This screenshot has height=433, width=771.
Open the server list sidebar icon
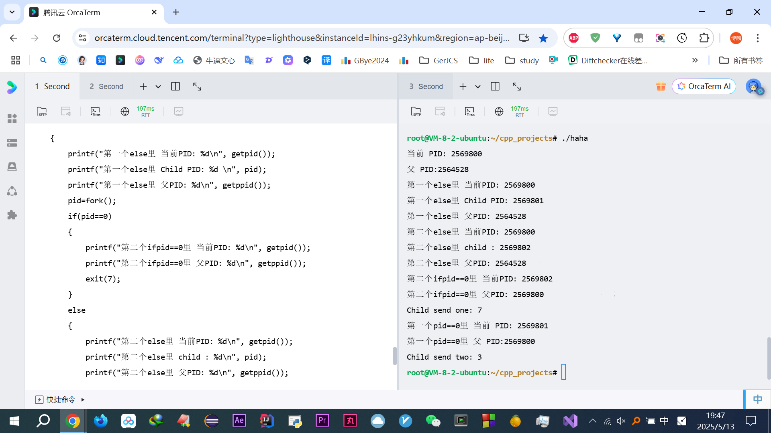[12, 143]
